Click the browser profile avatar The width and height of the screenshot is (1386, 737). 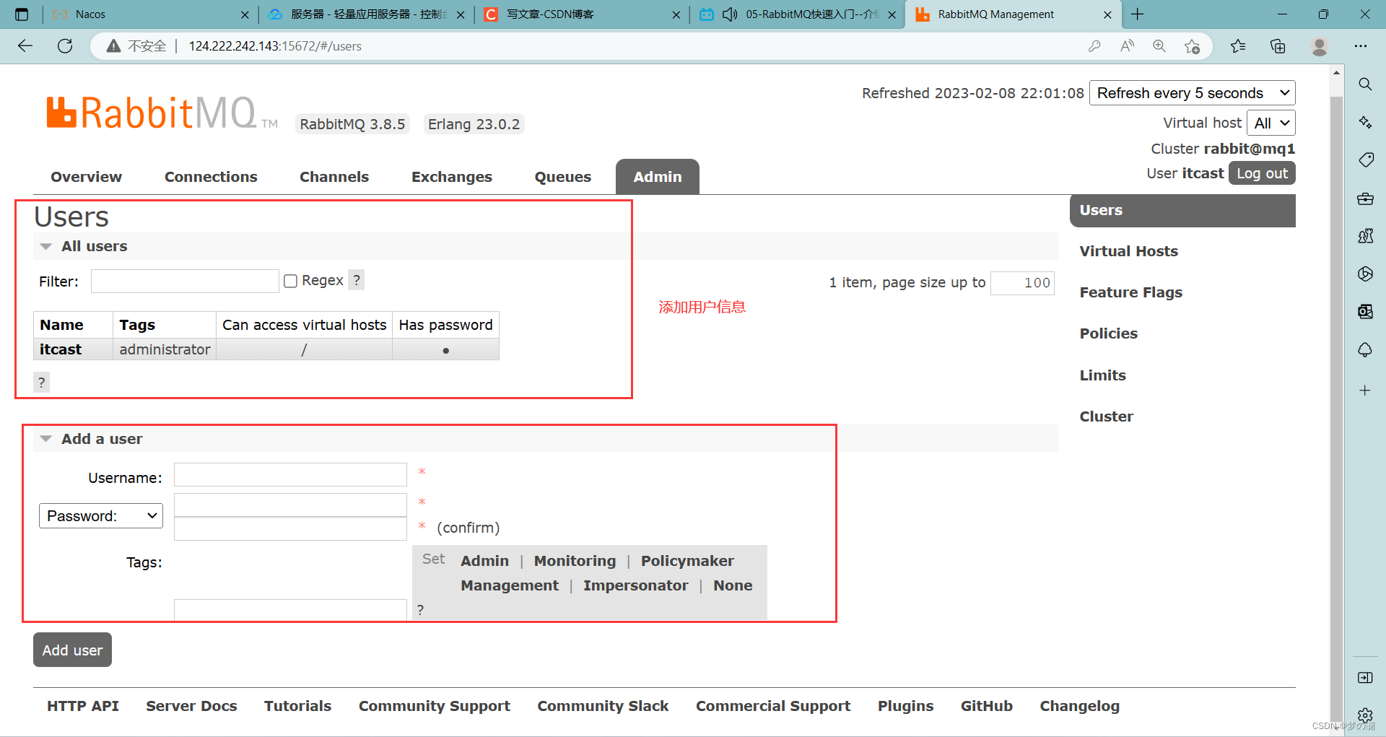tap(1320, 46)
